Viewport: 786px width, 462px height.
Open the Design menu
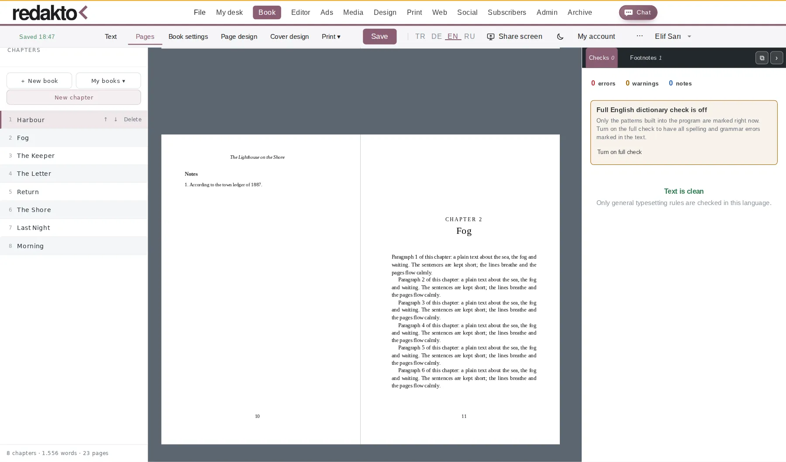pos(385,13)
